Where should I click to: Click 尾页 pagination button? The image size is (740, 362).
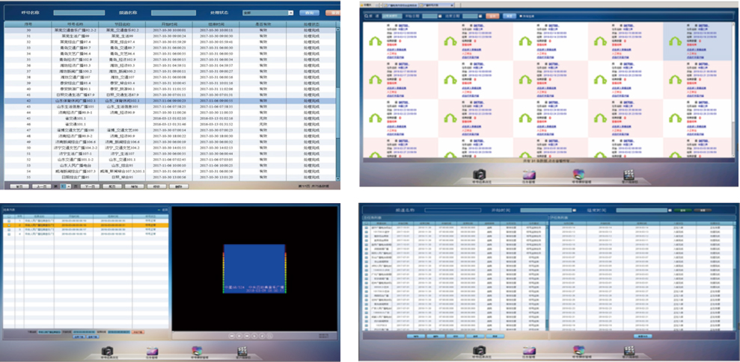click(112, 187)
